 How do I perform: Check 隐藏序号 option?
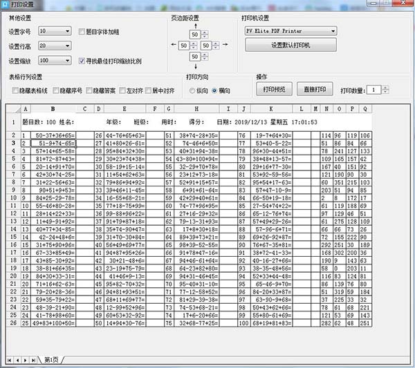(56, 90)
